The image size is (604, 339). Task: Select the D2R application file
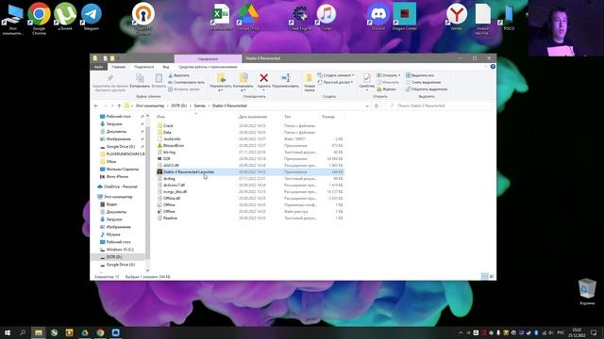167,159
